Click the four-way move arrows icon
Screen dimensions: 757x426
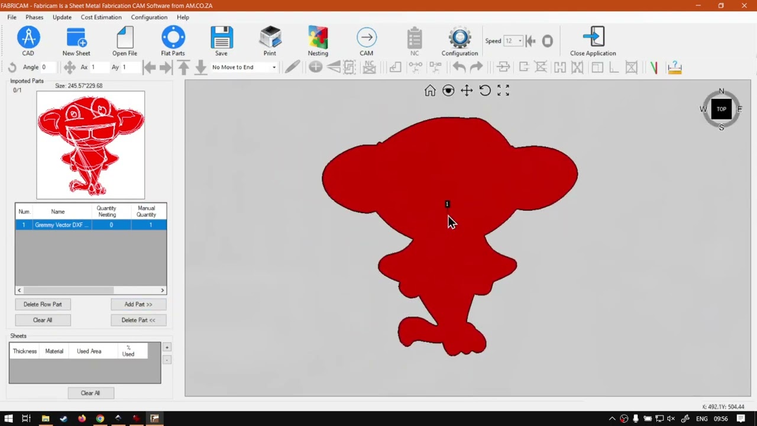tap(70, 67)
